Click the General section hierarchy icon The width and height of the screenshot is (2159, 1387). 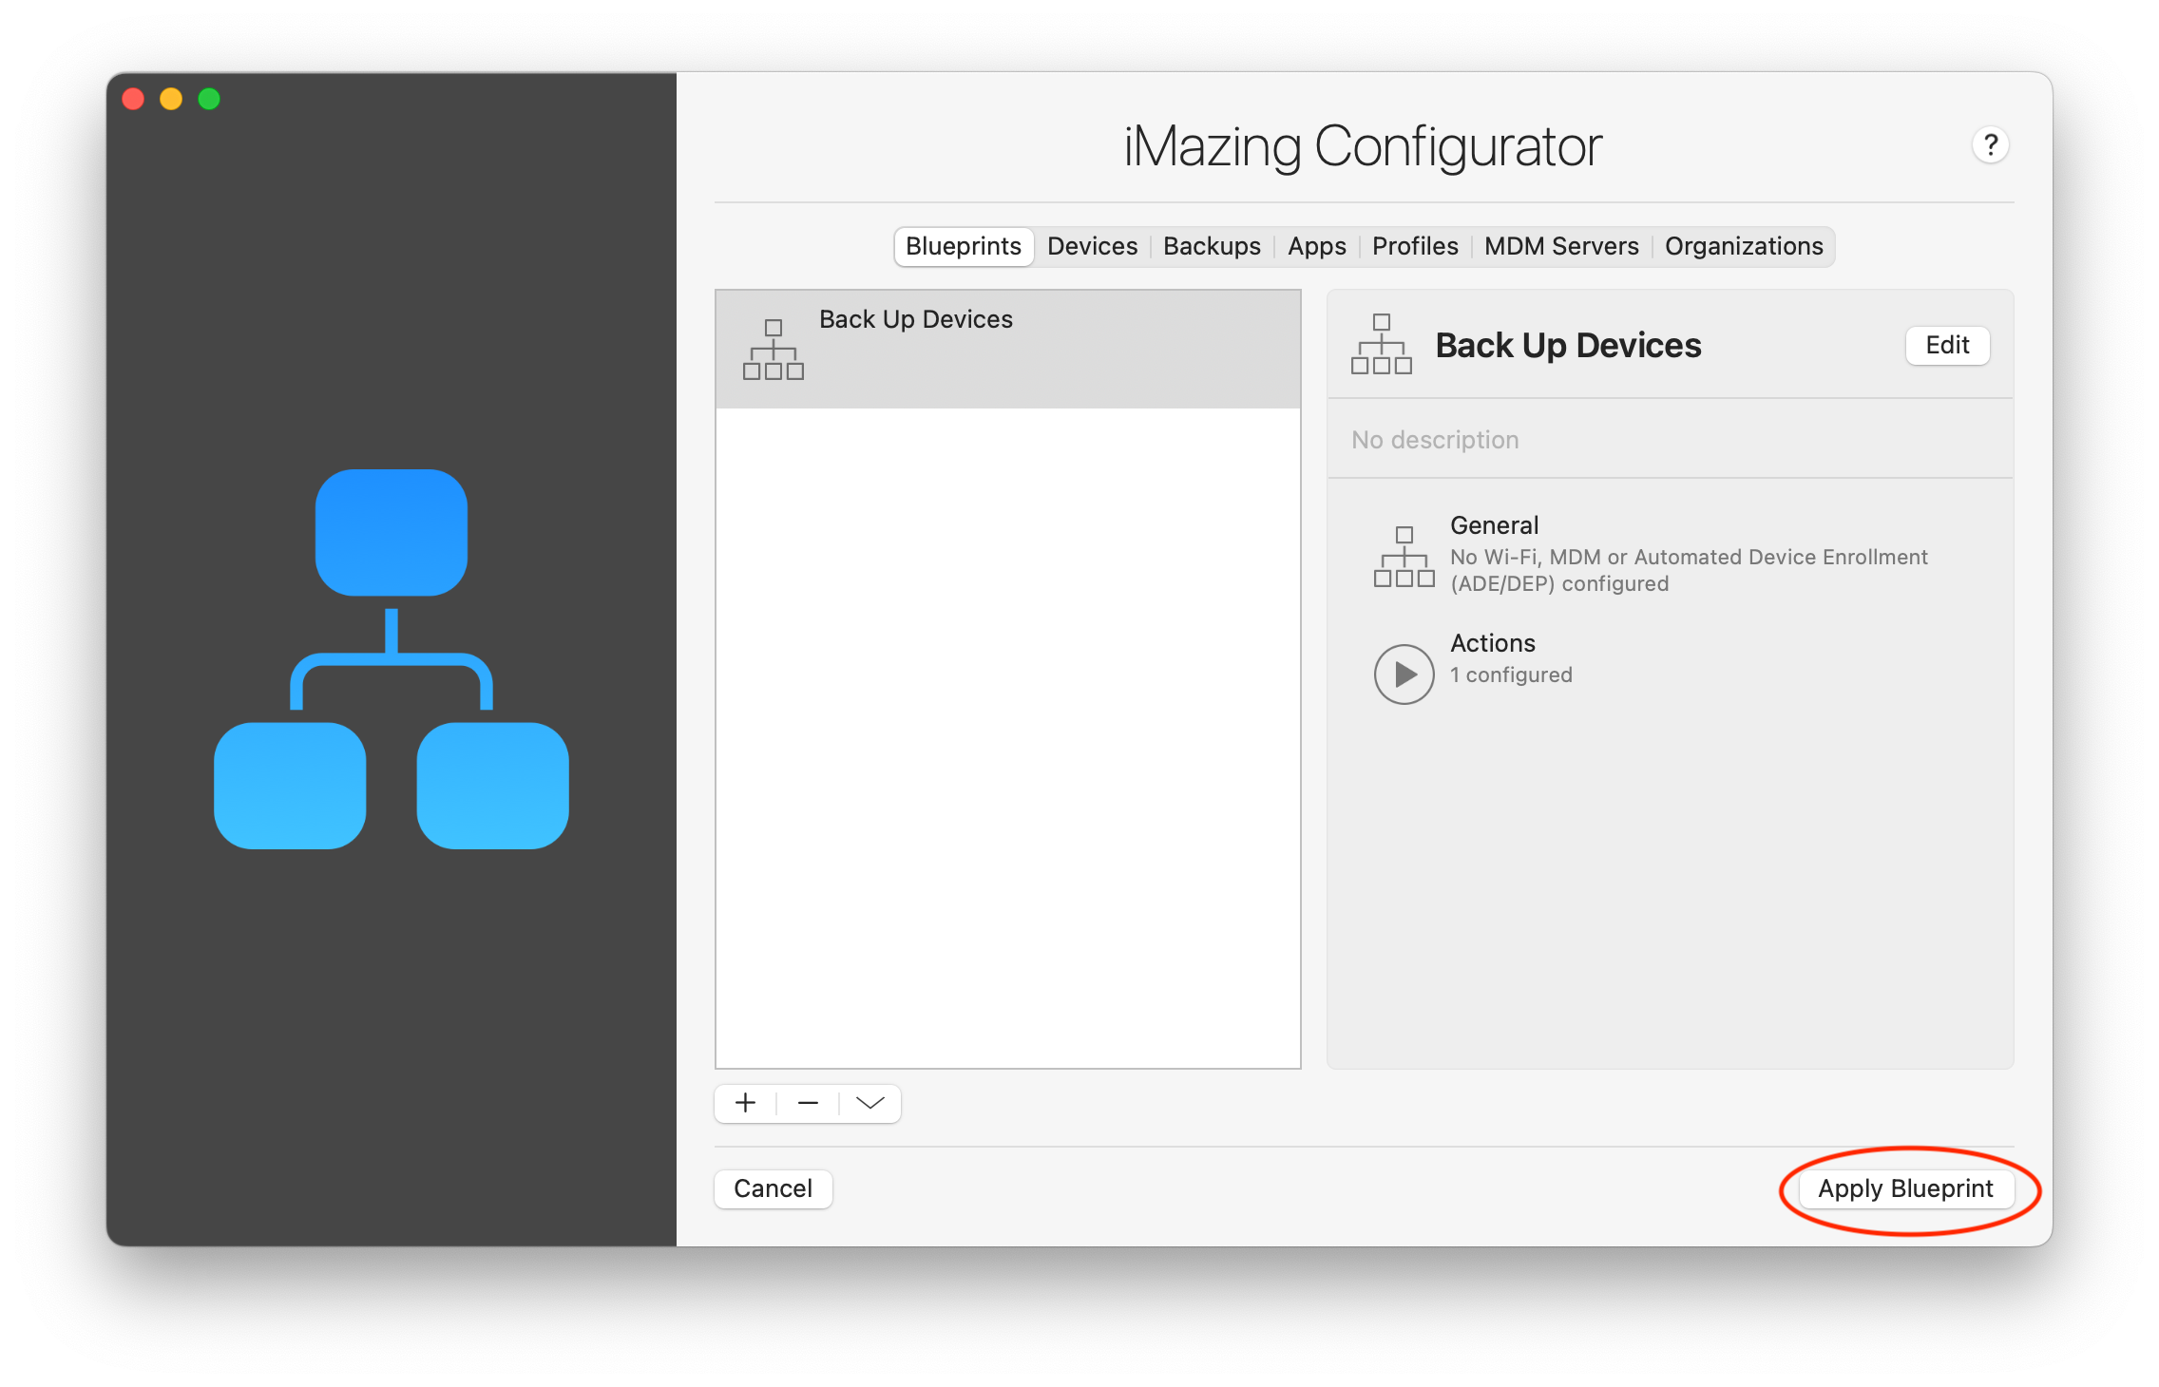pyautogui.click(x=1404, y=557)
